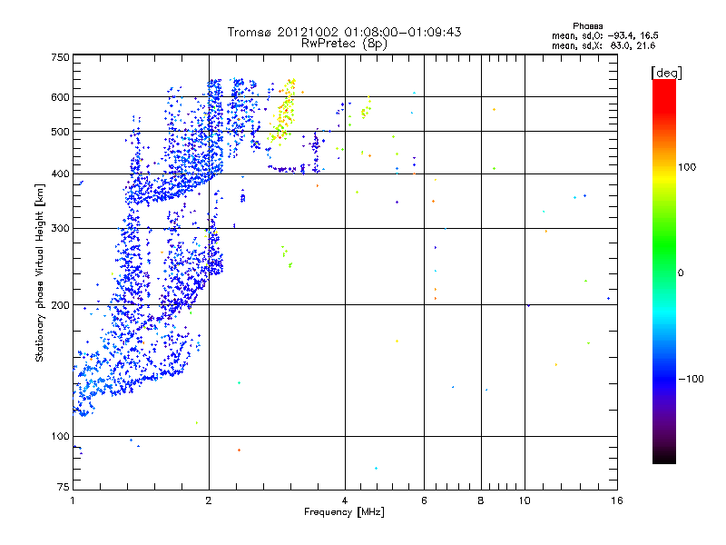Viewport: 726px width, 545px height.
Task: Click the '8' x-axis tick label
Action: [x=481, y=500]
